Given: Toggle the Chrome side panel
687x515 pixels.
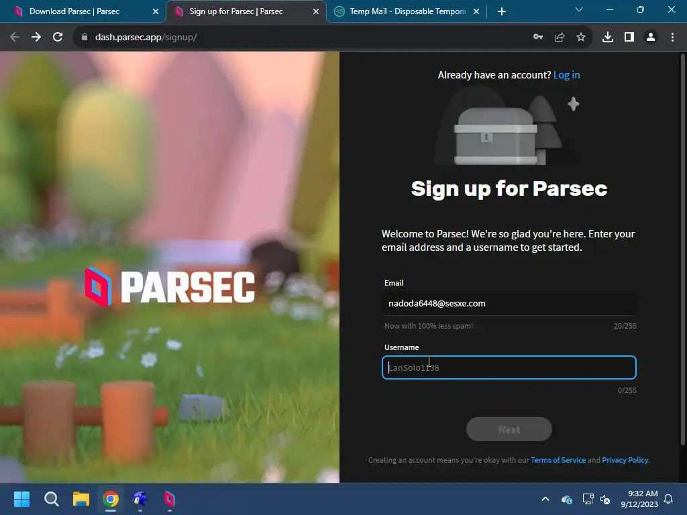Looking at the screenshot, I should coord(629,38).
